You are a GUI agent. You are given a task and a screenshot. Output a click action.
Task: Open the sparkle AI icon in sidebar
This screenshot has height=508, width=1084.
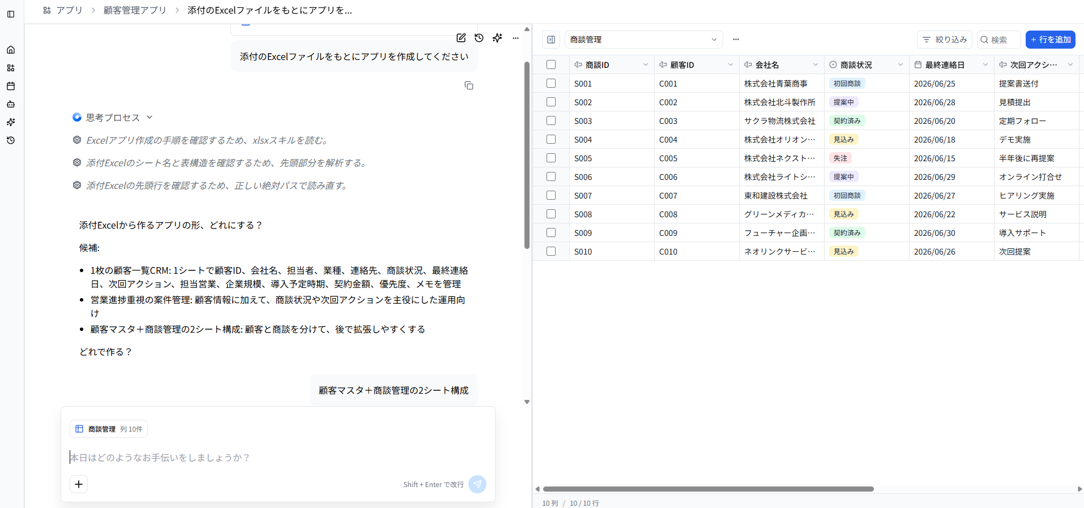coord(11,122)
